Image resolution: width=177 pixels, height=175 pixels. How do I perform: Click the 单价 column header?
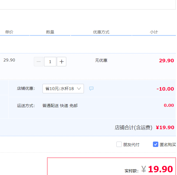[x=9, y=32]
